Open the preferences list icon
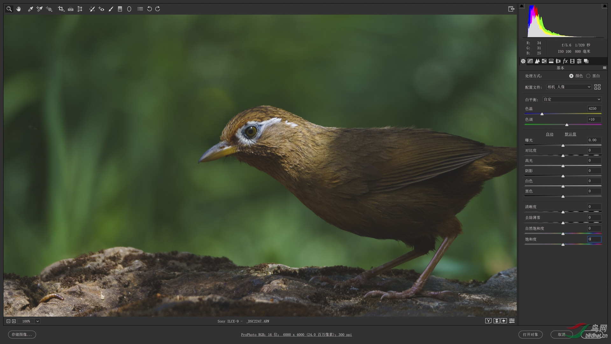Viewport: 611px width, 344px height. 140,9
